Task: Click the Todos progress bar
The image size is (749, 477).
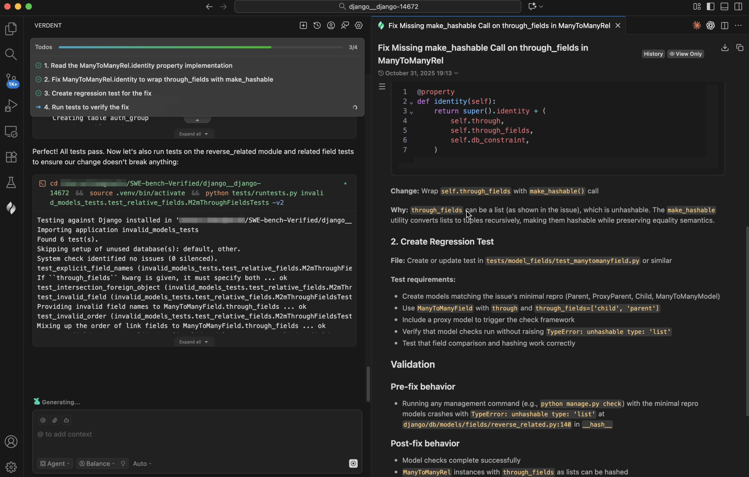Action: [x=200, y=47]
